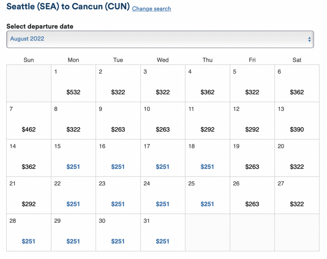Select August 7 priced at $462
Image resolution: width=327 pixels, height=259 pixels.
(x=28, y=129)
